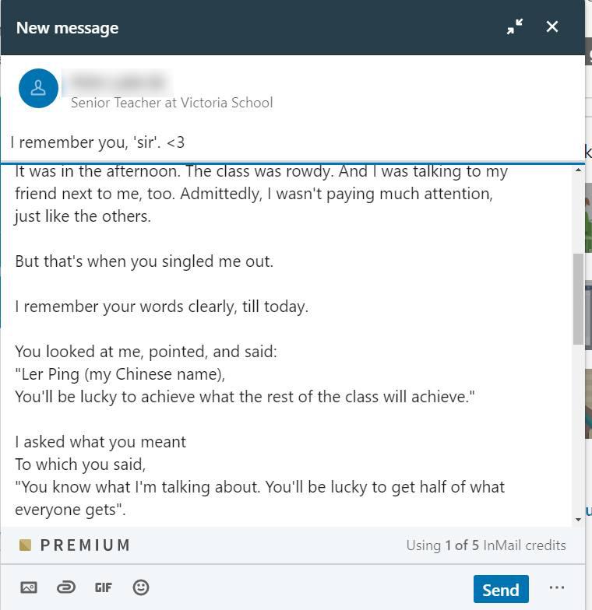592x610 pixels.
Task: Click the 'New message' header title
Action: pyautogui.click(x=67, y=28)
